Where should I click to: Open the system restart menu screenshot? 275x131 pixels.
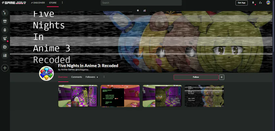pos(120,96)
